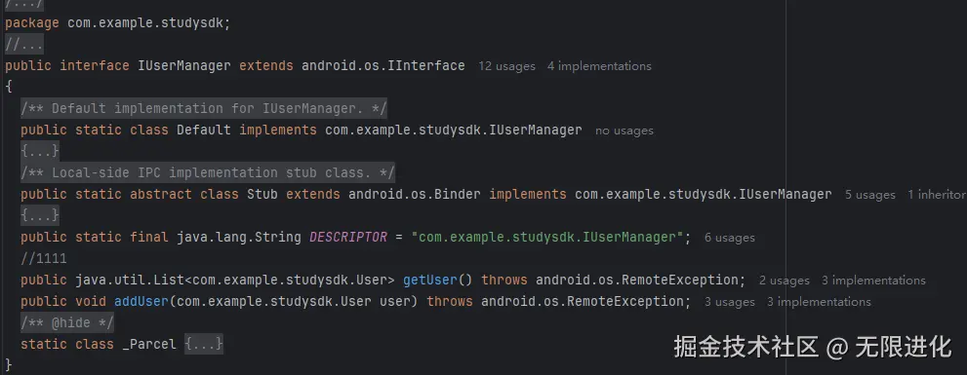Click android.os.Binder in Stub declaration
Image resolution: width=967 pixels, height=375 pixels.
coord(415,195)
